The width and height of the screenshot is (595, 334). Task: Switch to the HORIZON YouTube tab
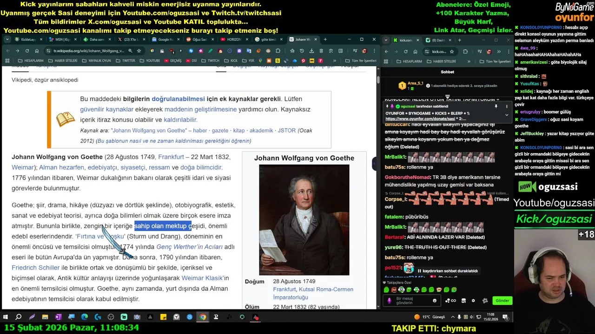(235, 39)
